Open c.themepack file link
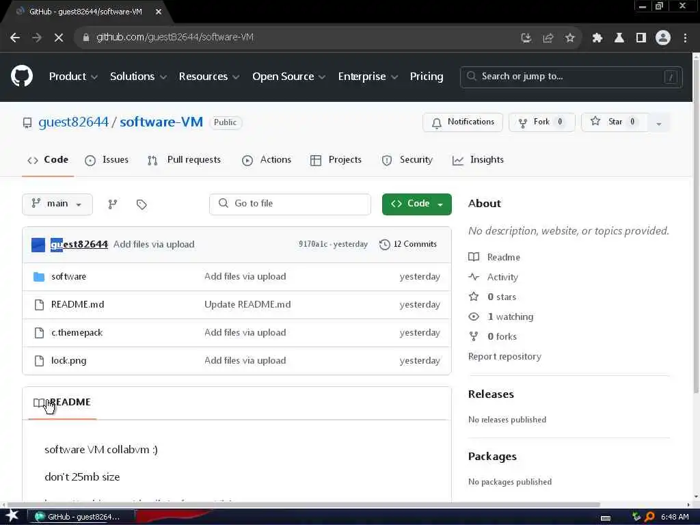 click(x=77, y=333)
